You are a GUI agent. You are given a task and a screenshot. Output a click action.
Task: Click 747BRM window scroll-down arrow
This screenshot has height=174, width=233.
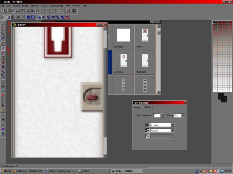pos(105,156)
